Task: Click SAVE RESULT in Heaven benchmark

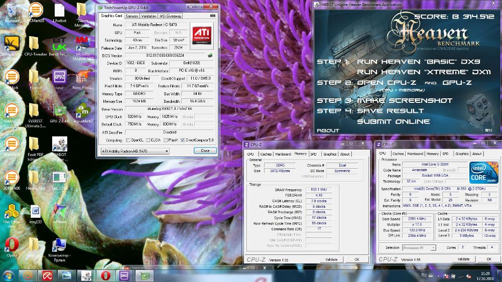Action: point(390,111)
